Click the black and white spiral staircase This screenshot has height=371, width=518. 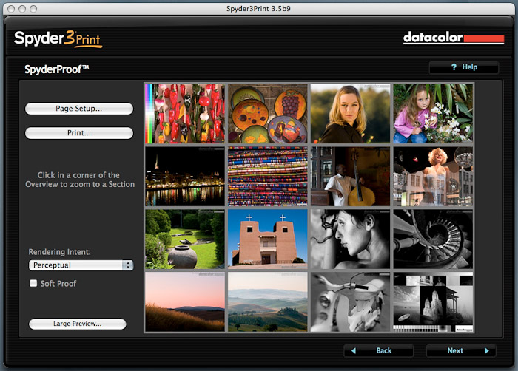[433, 239]
